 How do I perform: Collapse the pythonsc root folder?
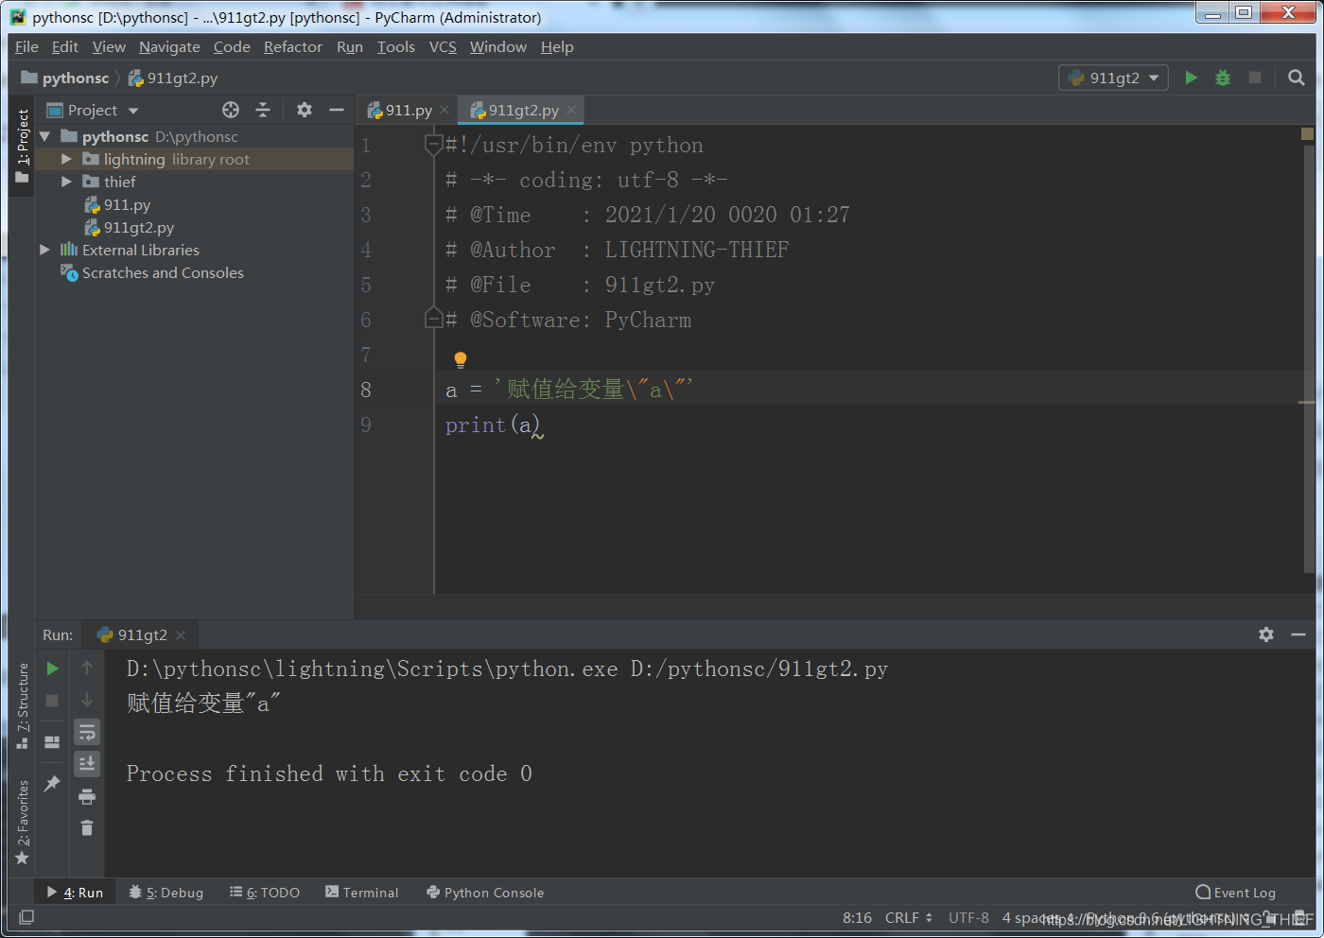point(44,136)
